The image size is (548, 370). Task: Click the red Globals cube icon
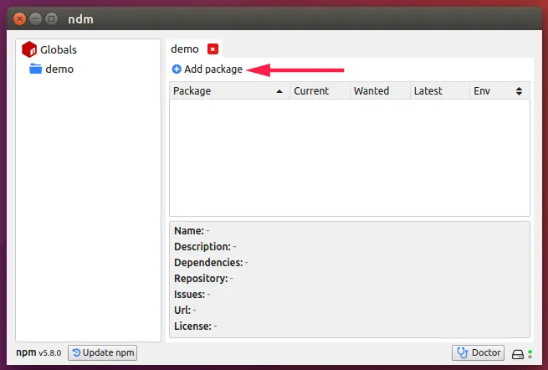[x=29, y=50]
